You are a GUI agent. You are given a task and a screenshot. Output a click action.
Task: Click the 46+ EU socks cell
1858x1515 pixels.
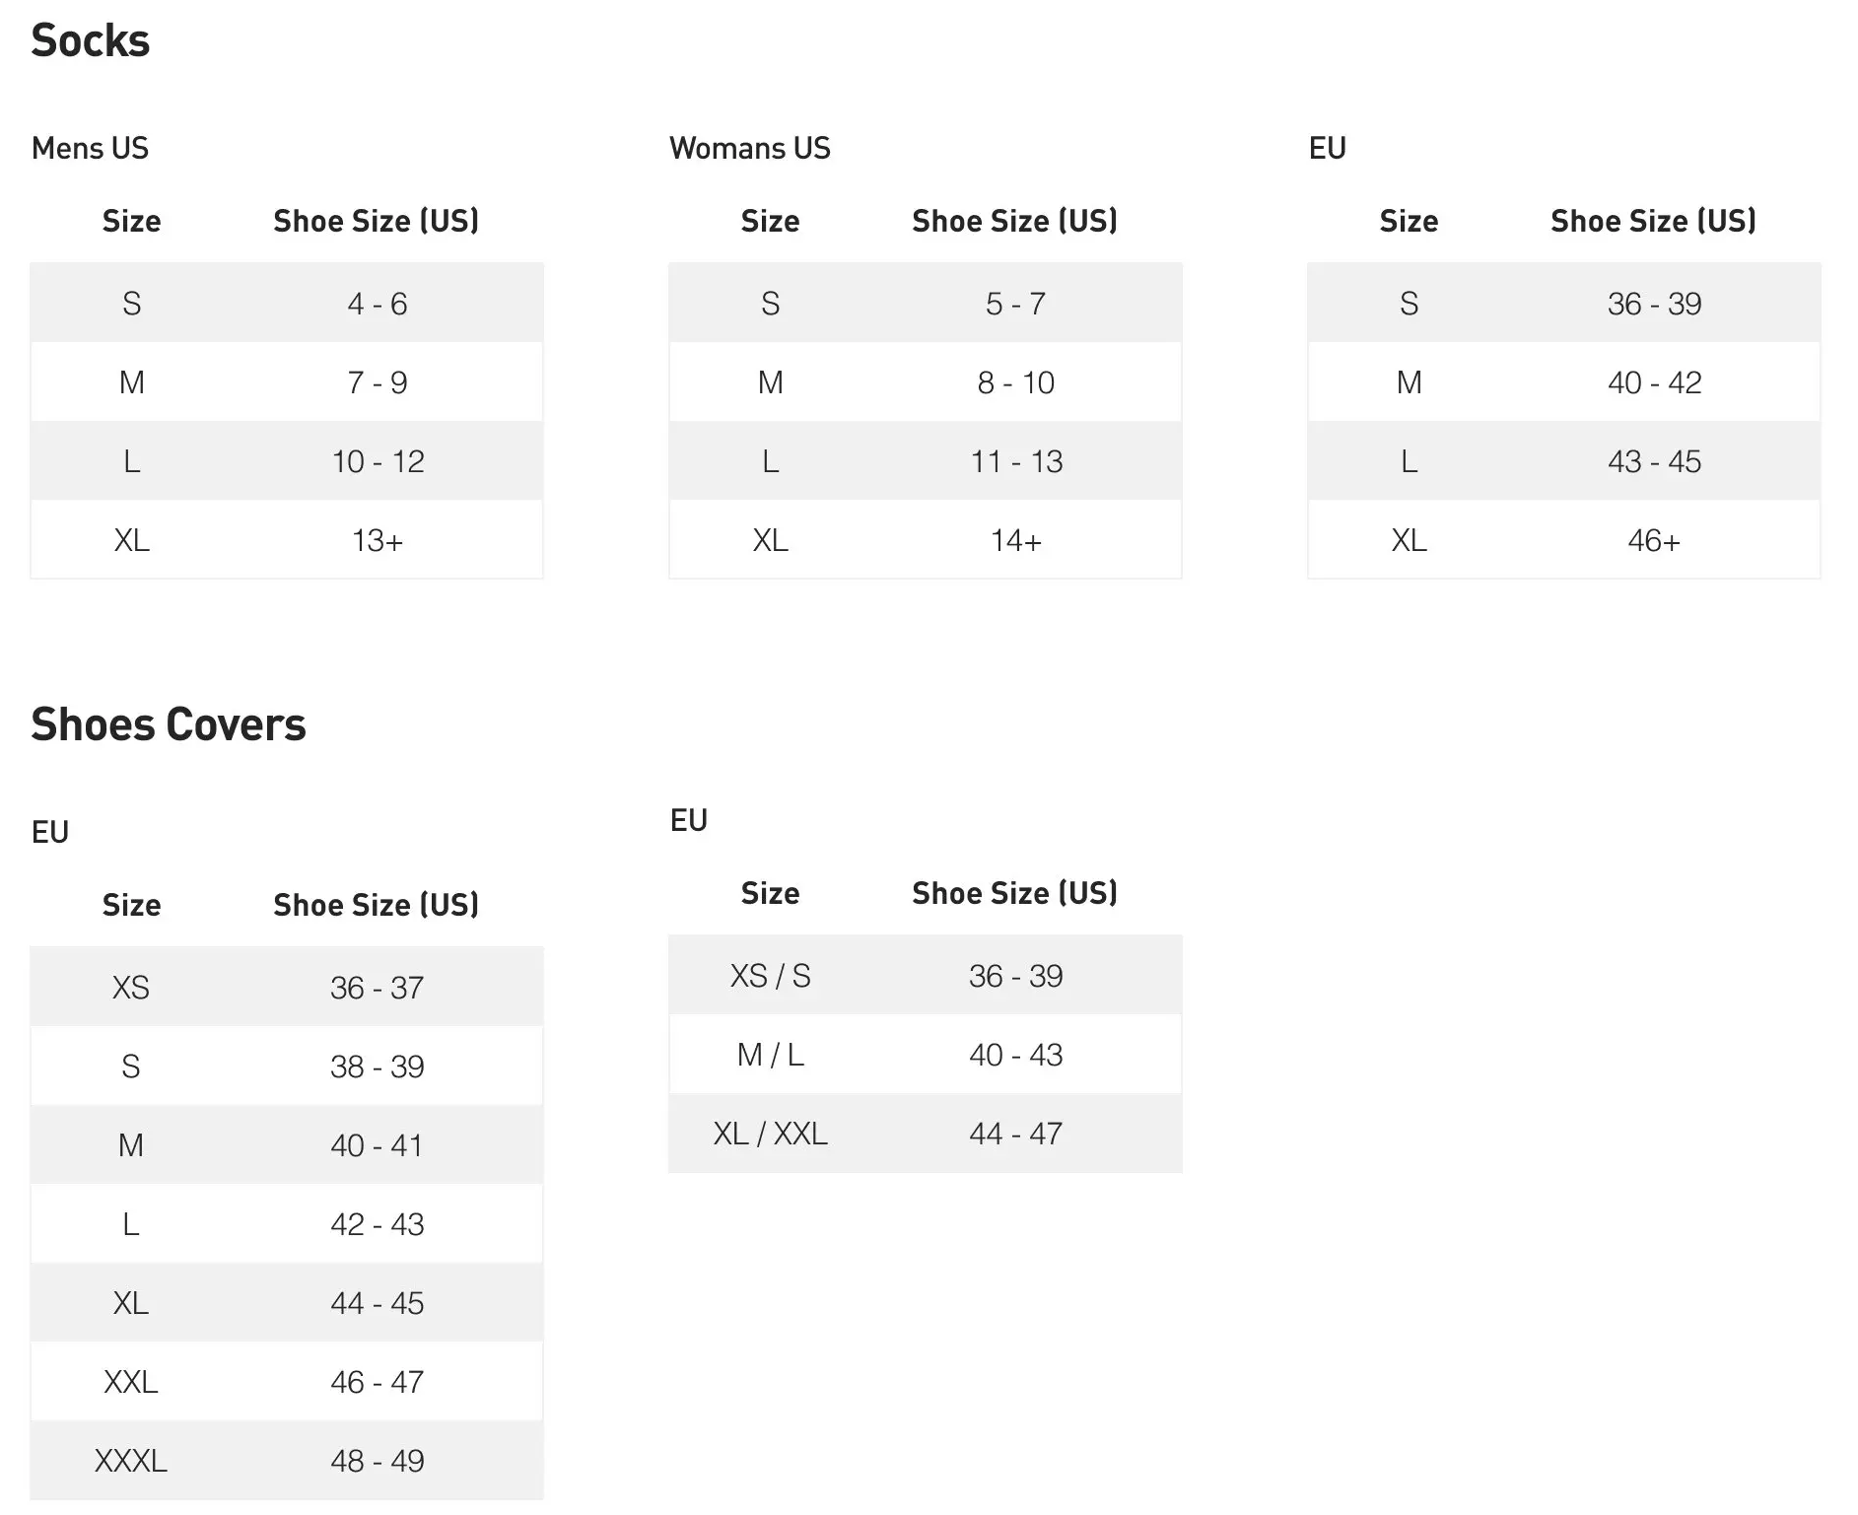[x=1655, y=540]
